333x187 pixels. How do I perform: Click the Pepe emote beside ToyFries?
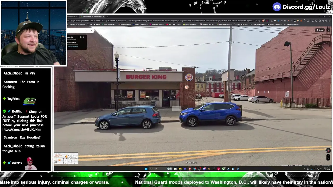[x=29, y=101]
